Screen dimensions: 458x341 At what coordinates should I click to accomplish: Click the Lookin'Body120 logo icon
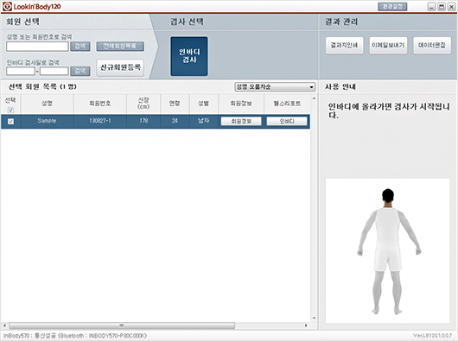pyautogui.click(x=7, y=6)
